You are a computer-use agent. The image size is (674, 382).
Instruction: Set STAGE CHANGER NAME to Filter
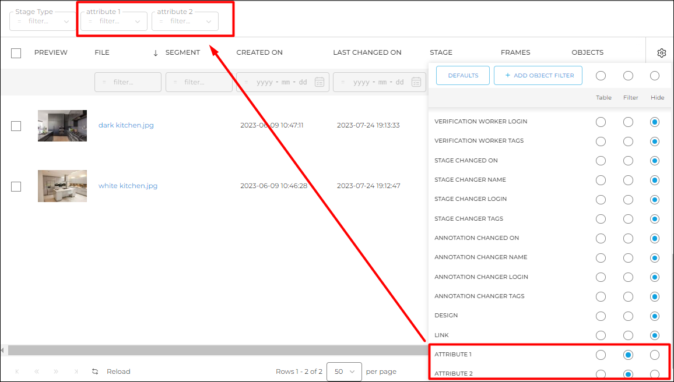(x=628, y=181)
